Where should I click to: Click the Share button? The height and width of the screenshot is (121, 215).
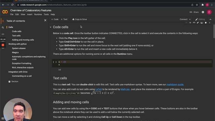[194, 12]
